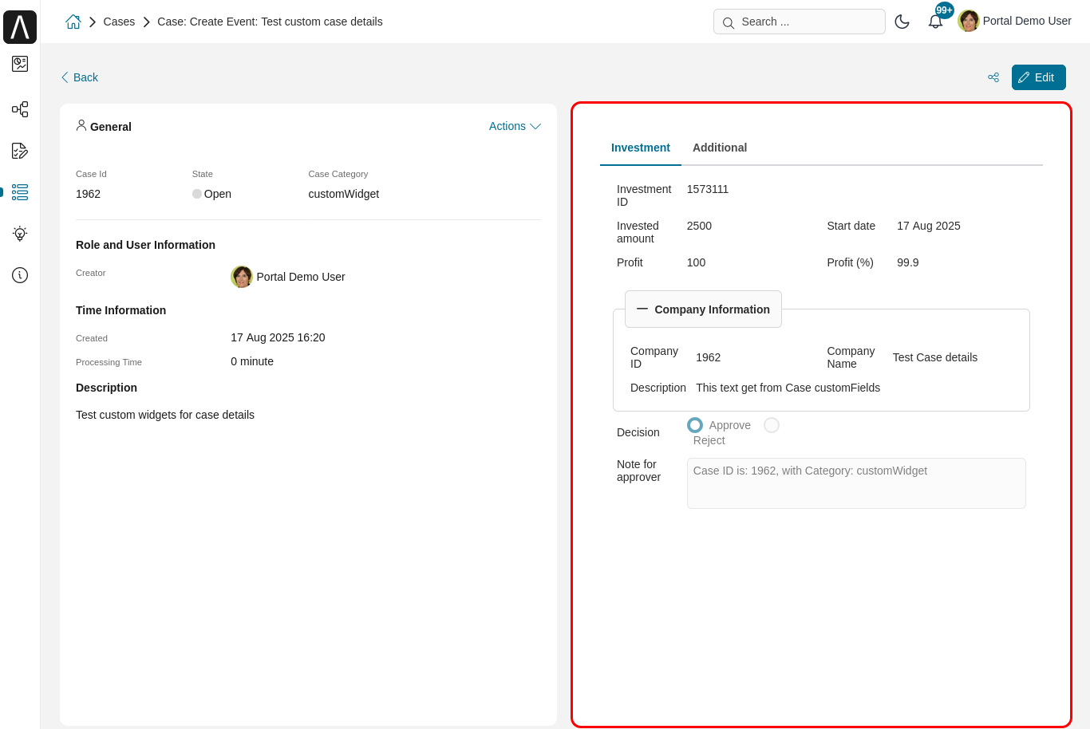Open the processes icon in sidebar
Screen dimensions: 1090x729
click(20, 109)
